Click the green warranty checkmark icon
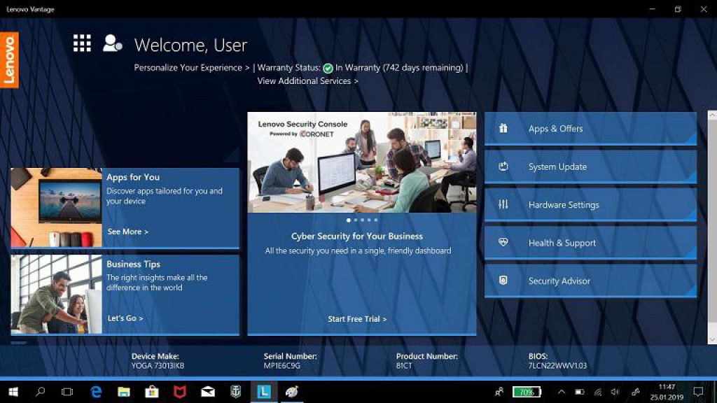 click(328, 68)
